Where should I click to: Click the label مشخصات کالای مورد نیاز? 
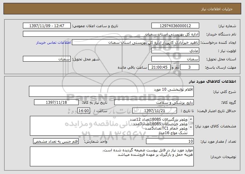point(216,126)
